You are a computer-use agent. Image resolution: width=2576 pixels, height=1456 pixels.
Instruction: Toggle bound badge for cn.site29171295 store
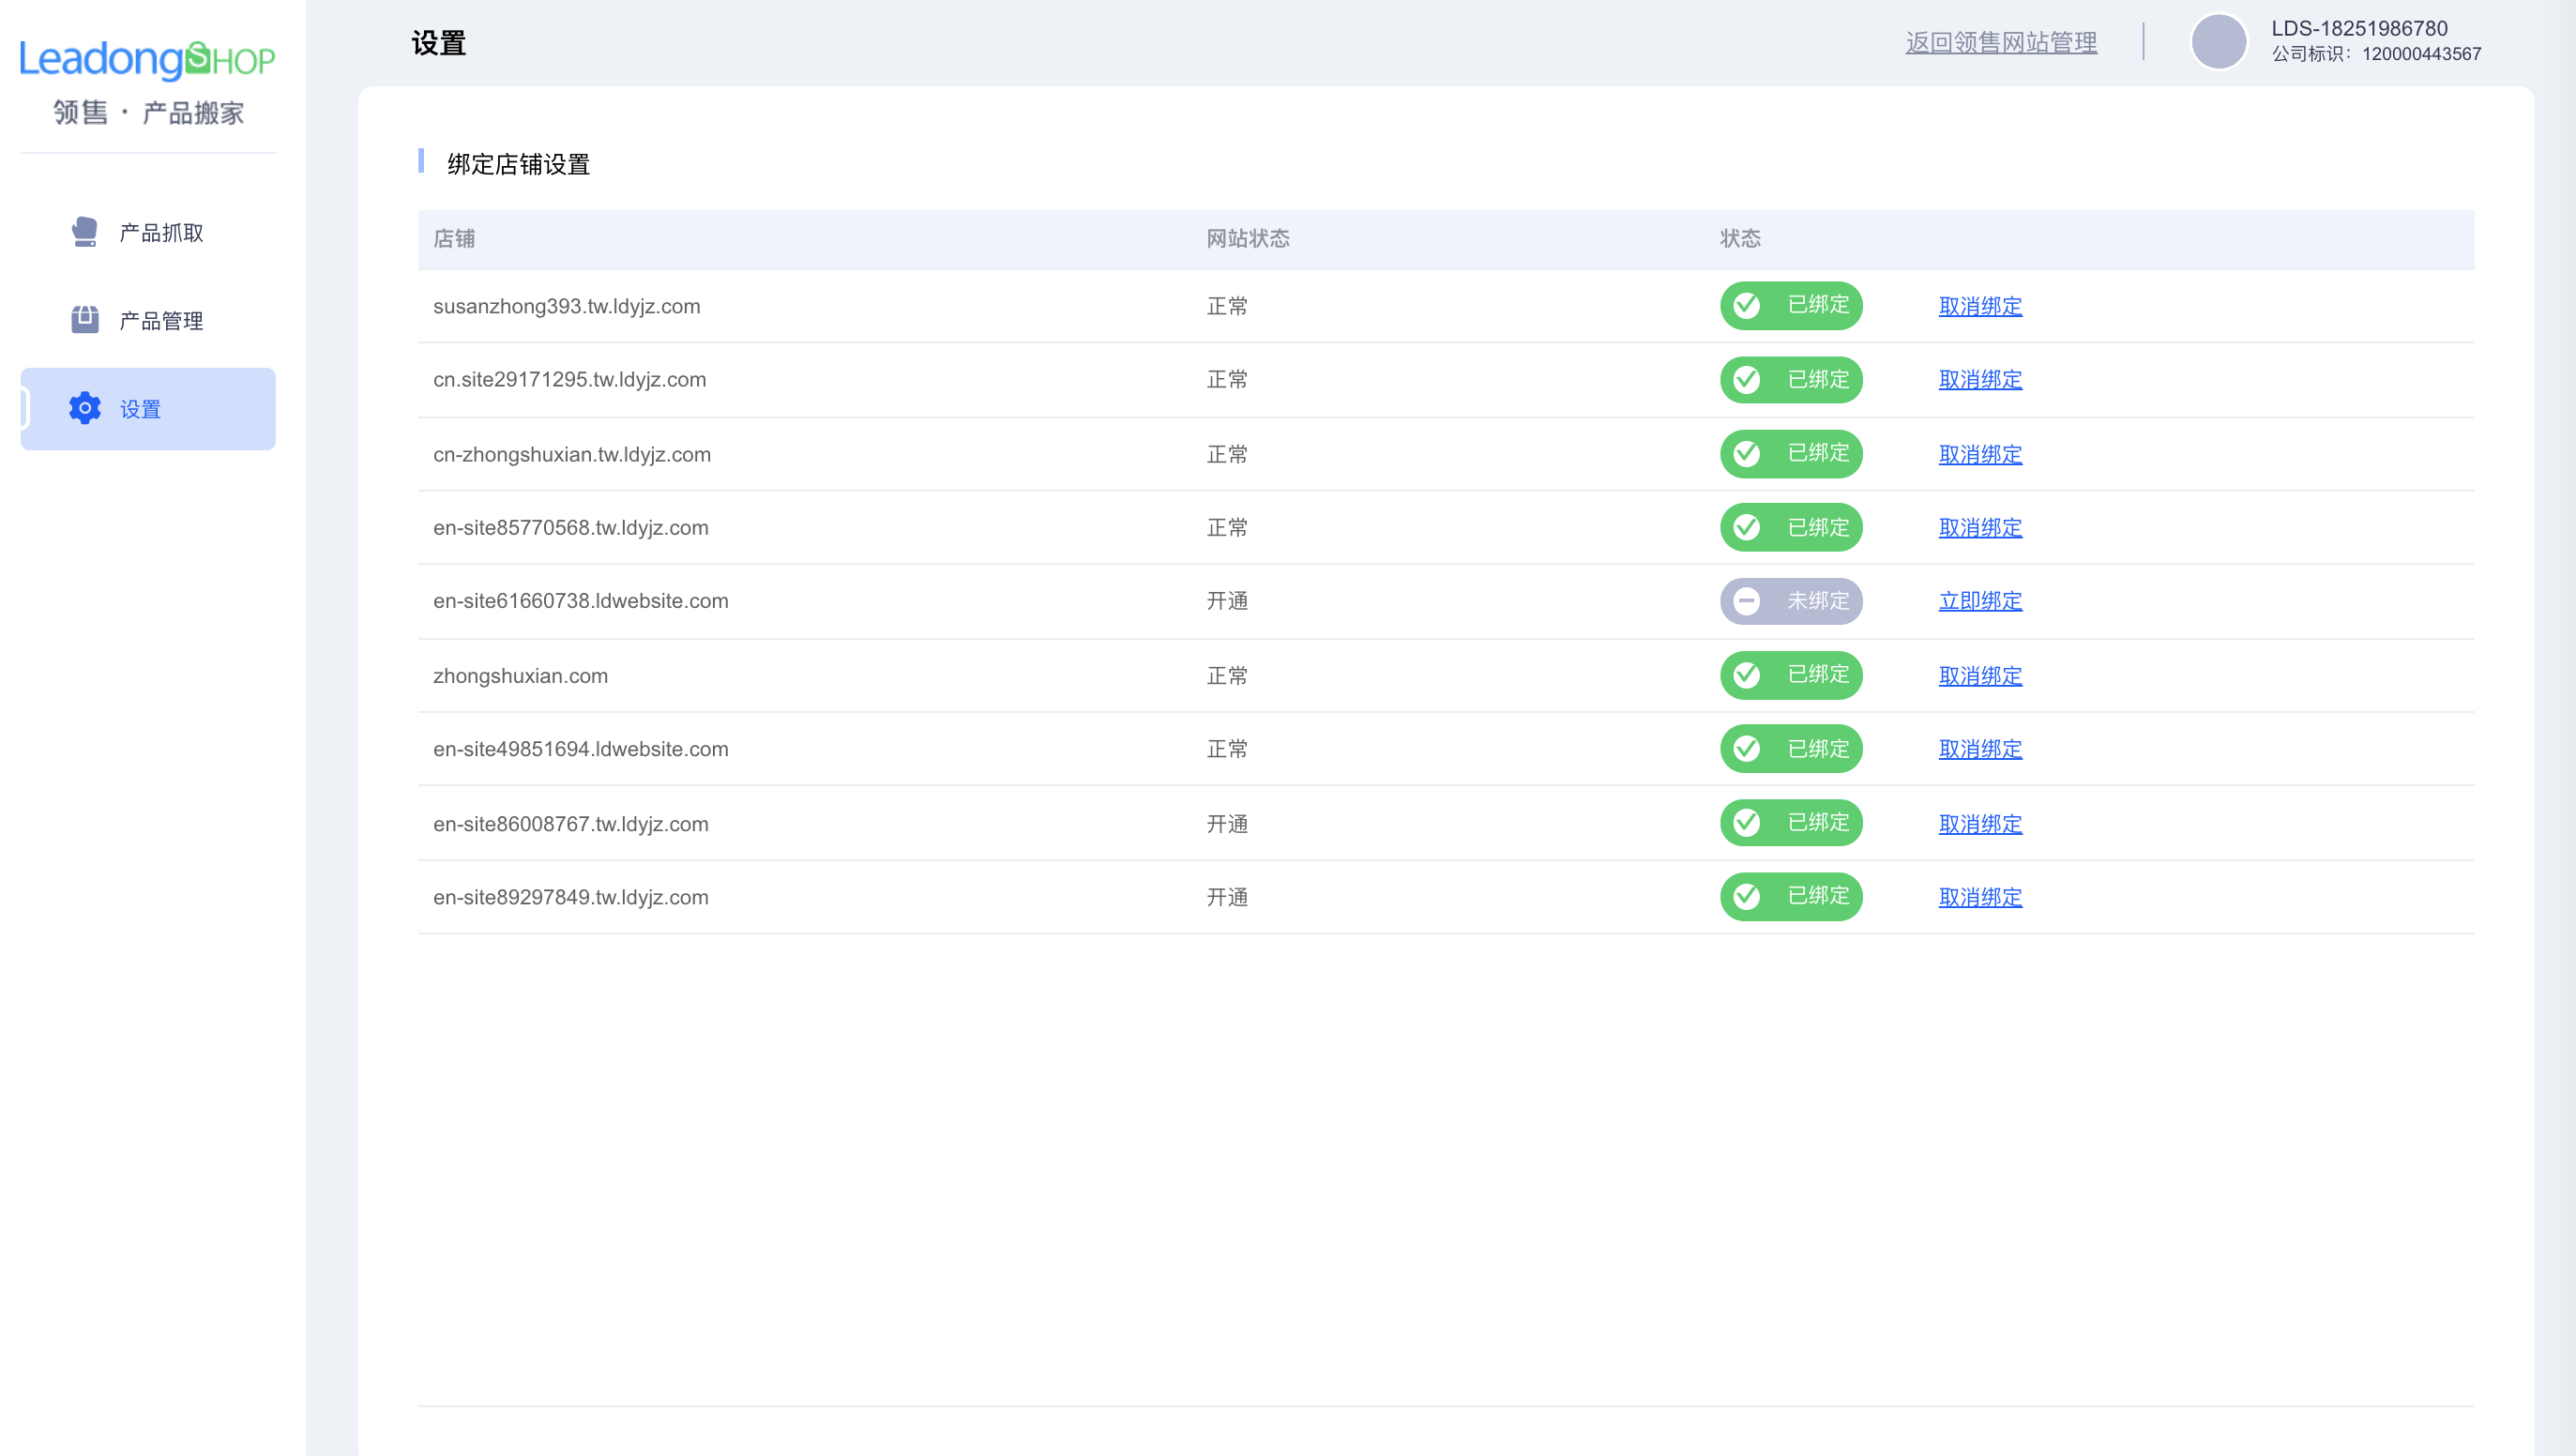click(x=1791, y=380)
